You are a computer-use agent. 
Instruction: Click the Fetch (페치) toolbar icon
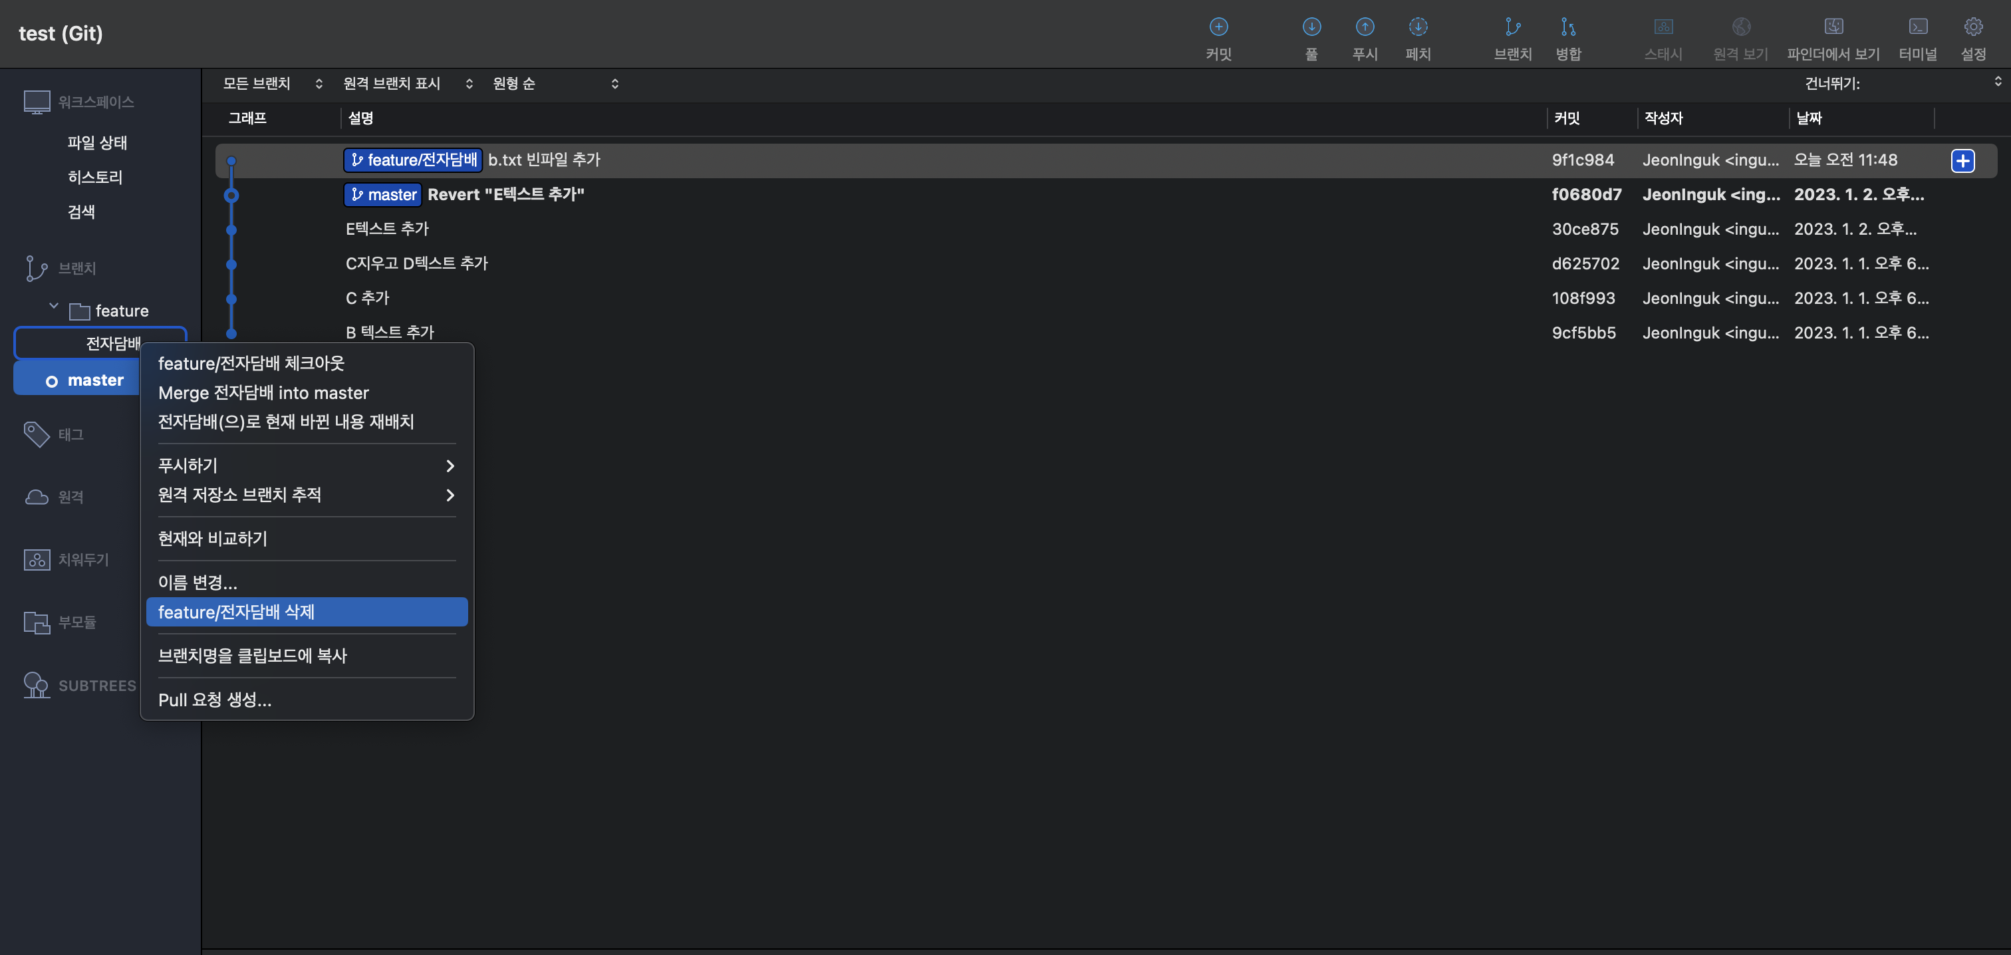(1418, 28)
